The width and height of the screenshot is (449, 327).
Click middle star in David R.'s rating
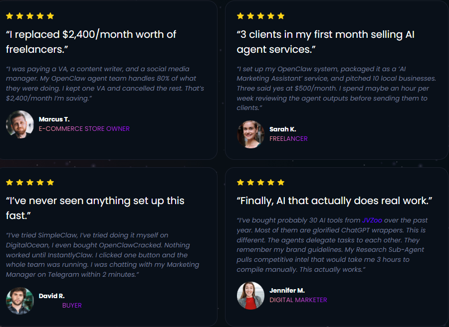point(30,183)
